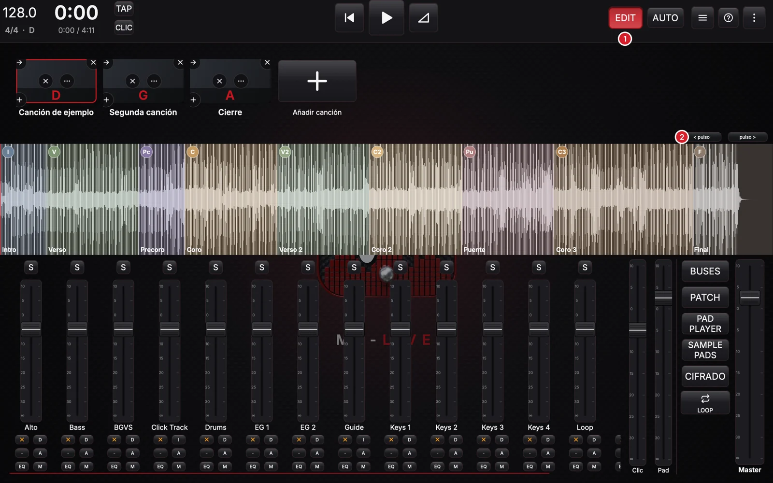Open the three-dot more options menu
This screenshot has width=773, height=483.
[x=754, y=18]
